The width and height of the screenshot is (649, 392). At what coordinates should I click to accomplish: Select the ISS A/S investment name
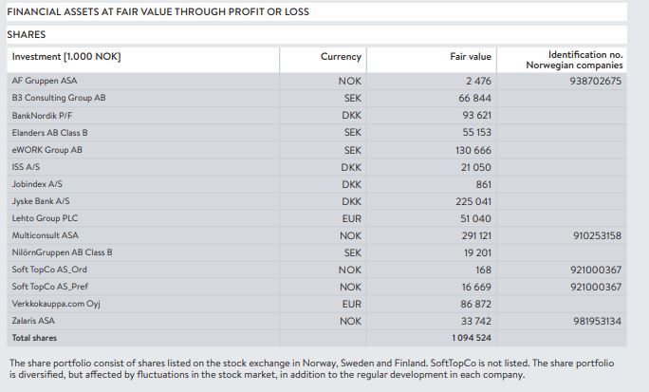point(26,166)
